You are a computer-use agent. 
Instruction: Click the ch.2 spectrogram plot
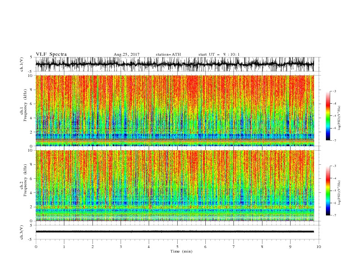[175, 186]
